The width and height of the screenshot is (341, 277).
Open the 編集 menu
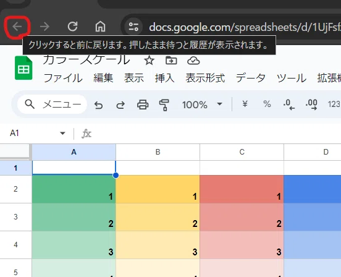103,78
